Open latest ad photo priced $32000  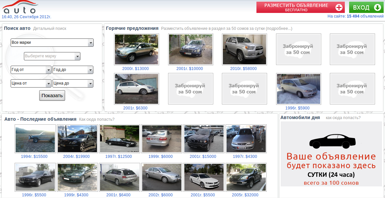coord(246,177)
